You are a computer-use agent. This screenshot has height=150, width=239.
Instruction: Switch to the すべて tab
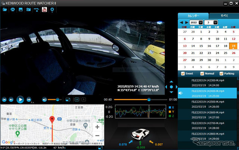click(224, 16)
